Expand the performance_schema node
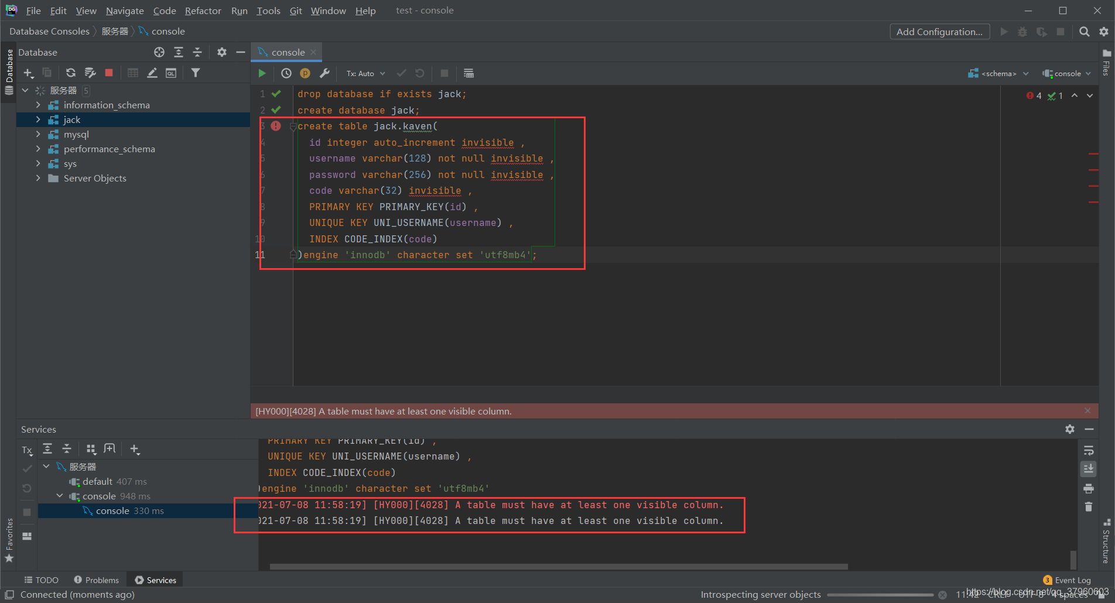 [38, 149]
